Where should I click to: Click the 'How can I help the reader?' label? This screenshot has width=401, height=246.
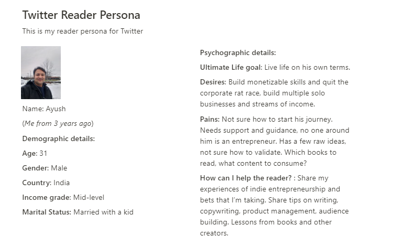[x=246, y=178]
